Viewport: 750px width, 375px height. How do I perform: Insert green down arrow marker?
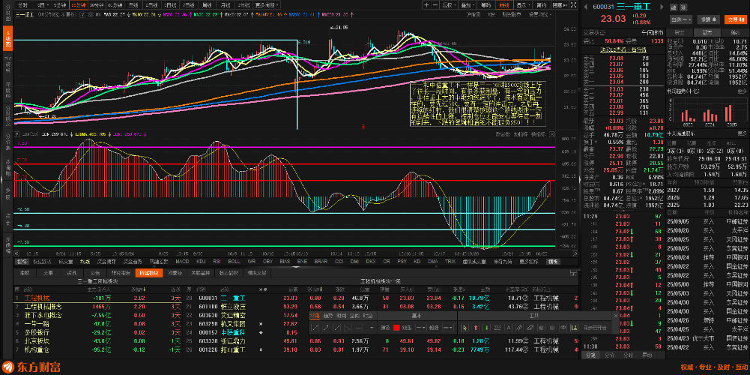coord(486,328)
